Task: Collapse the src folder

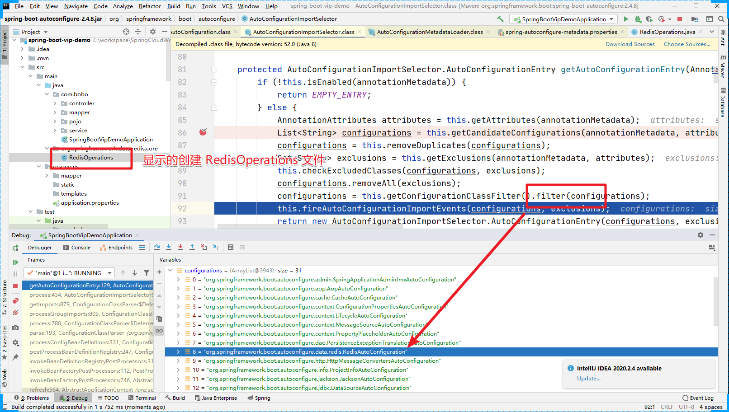Action: click(23, 67)
